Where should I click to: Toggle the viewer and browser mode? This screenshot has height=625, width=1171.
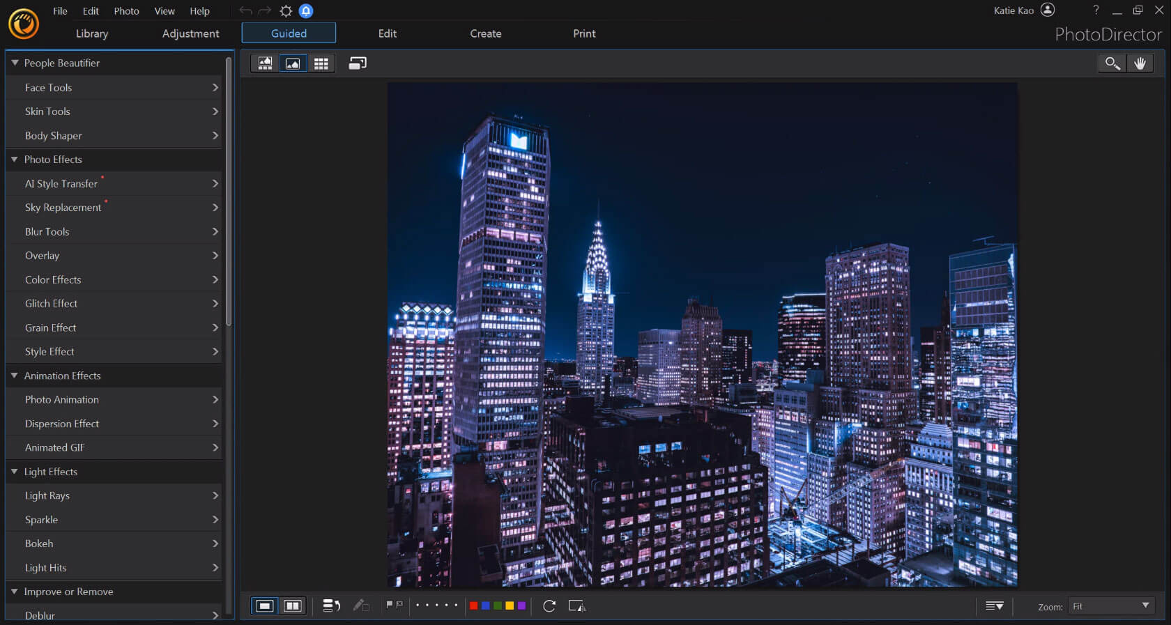(x=265, y=63)
